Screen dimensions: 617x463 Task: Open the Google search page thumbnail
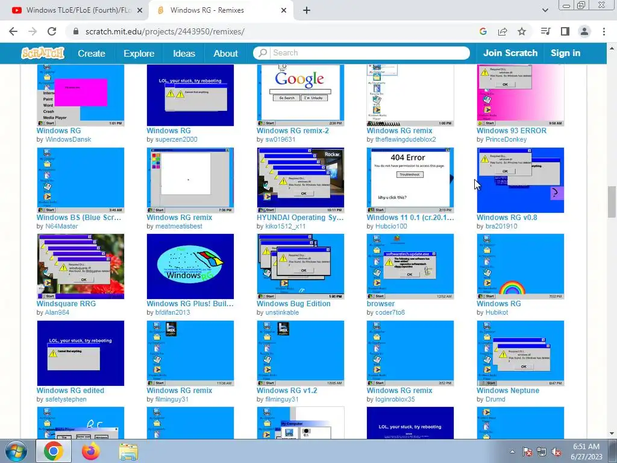coord(301,95)
